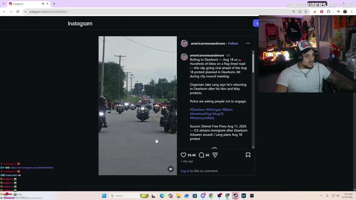356x200 pixels.
Task: Show hidden system tray icons
Action: coord(321,196)
